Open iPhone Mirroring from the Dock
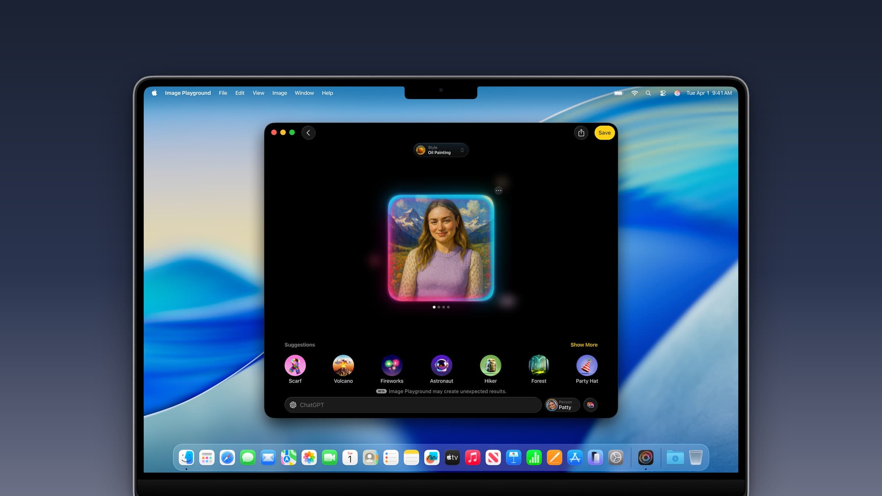The width and height of the screenshot is (882, 496). tap(595, 457)
